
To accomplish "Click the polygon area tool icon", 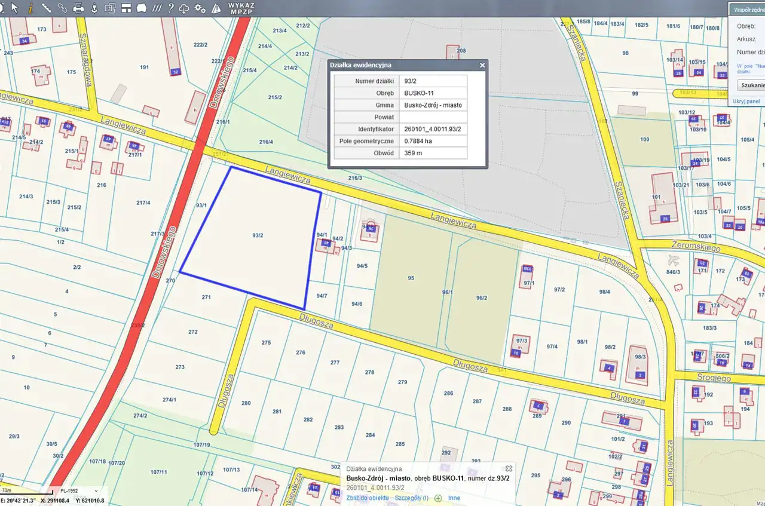I will (x=142, y=8).
